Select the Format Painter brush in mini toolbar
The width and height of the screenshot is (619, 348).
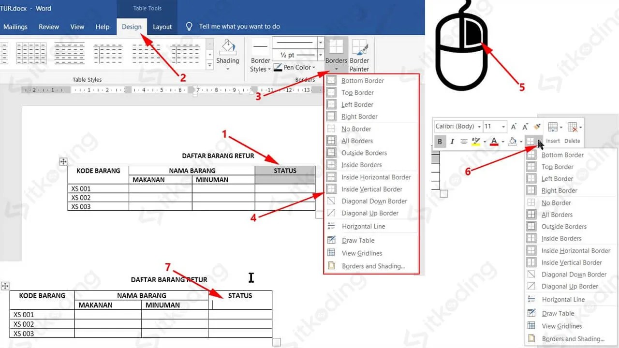[537, 127]
